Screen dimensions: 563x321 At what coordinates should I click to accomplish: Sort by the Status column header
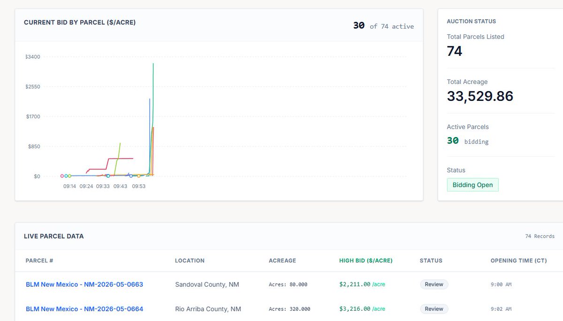pyautogui.click(x=431, y=260)
